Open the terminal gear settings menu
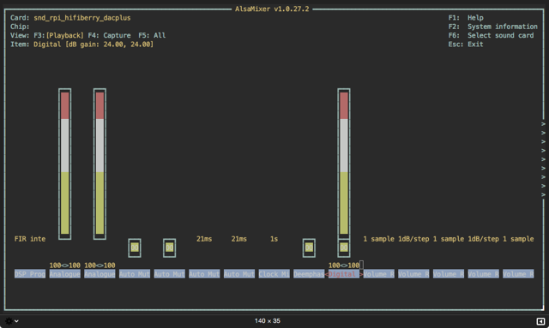This screenshot has width=549, height=328. point(11,320)
